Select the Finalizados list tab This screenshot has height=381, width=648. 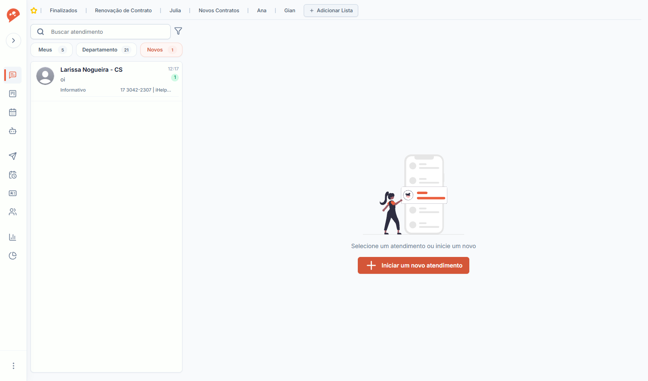[x=63, y=11]
